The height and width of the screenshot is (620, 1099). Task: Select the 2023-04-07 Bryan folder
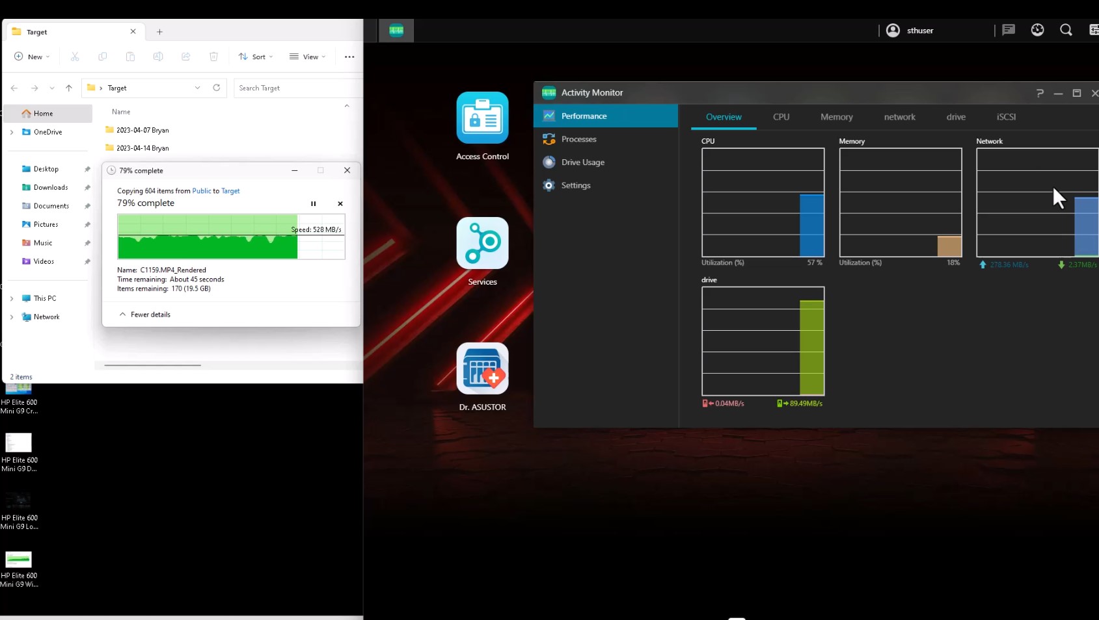tap(137, 130)
